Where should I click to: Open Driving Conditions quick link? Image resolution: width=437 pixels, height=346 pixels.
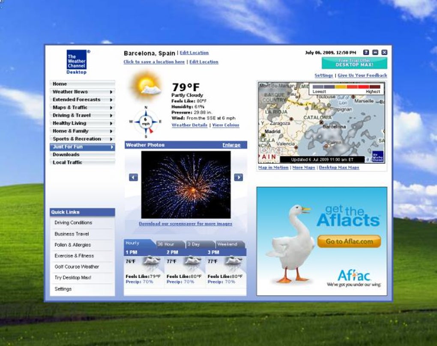73,223
